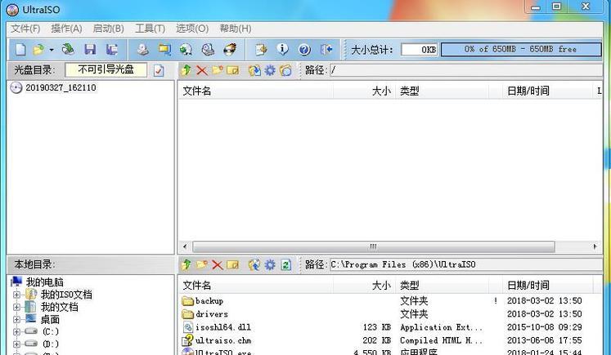Click the Add files toolbar icon
The width and height of the screenshot is (611, 355).
(x=261, y=50)
